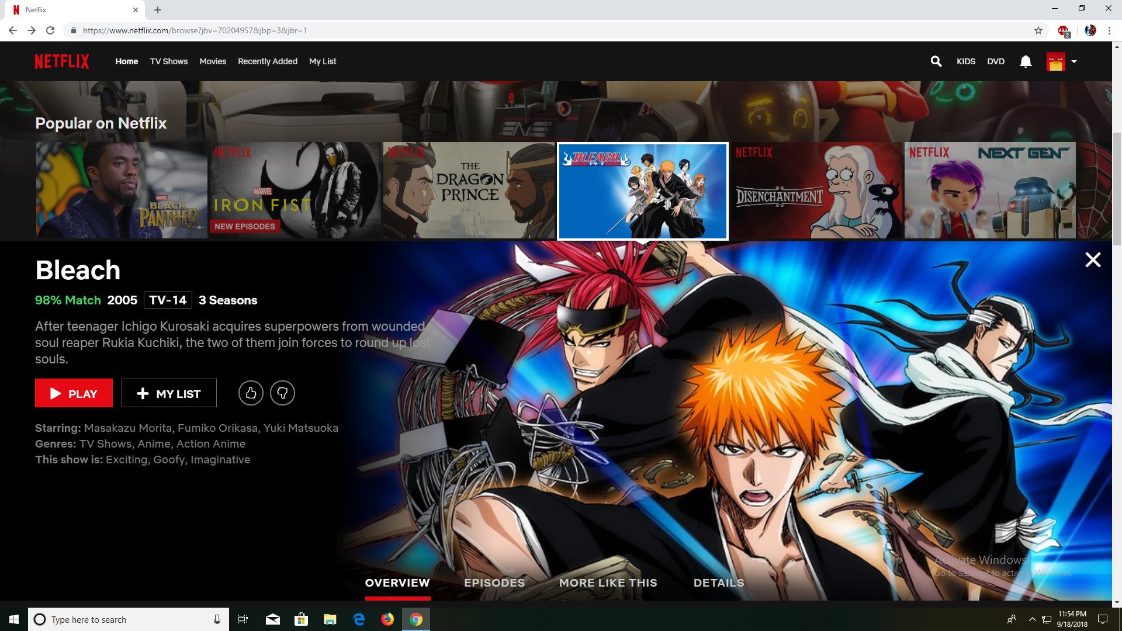Play Bleach
The height and width of the screenshot is (631, 1122).
[x=74, y=393]
